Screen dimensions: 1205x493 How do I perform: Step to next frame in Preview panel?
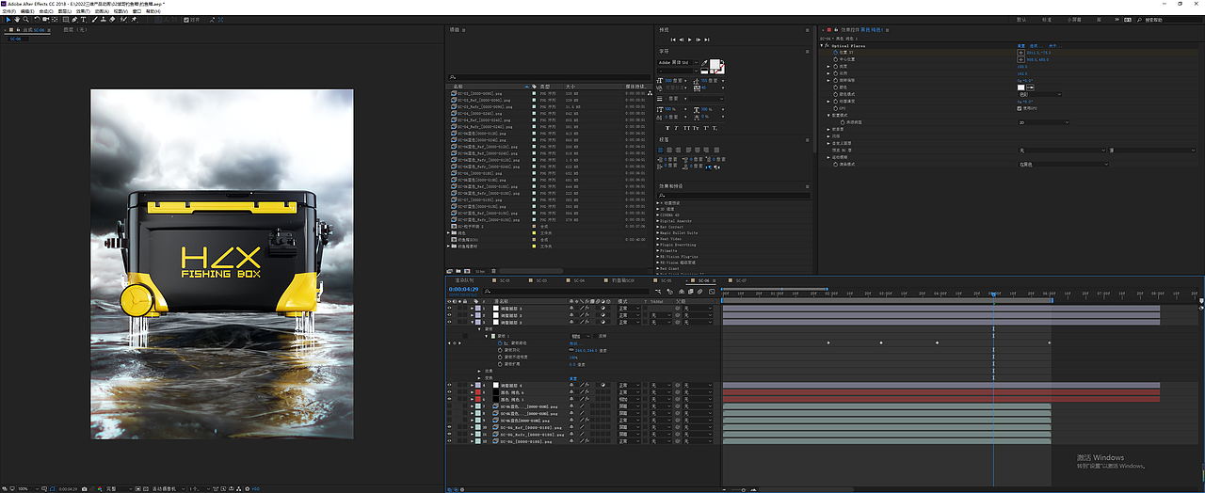tap(699, 40)
